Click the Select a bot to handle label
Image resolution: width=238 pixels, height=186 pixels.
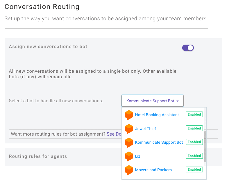[x=56, y=101]
